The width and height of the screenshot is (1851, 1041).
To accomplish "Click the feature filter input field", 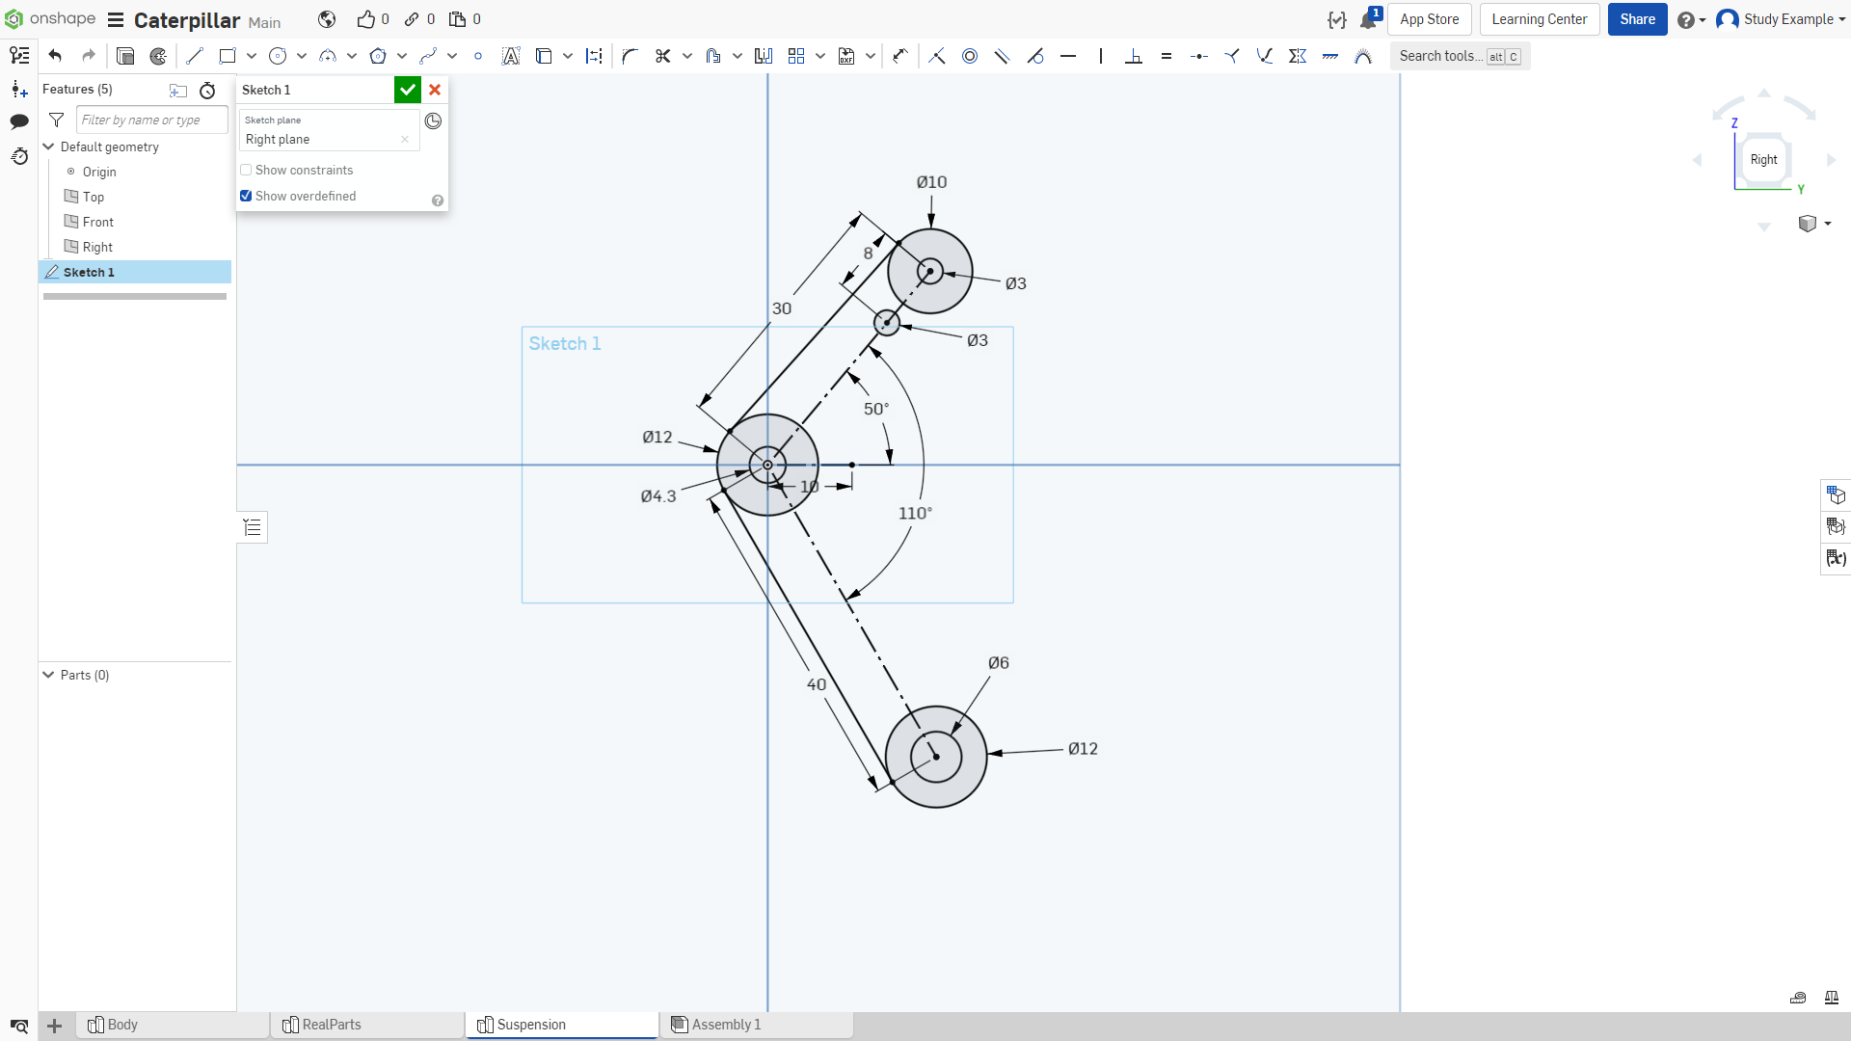I will click(x=152, y=120).
